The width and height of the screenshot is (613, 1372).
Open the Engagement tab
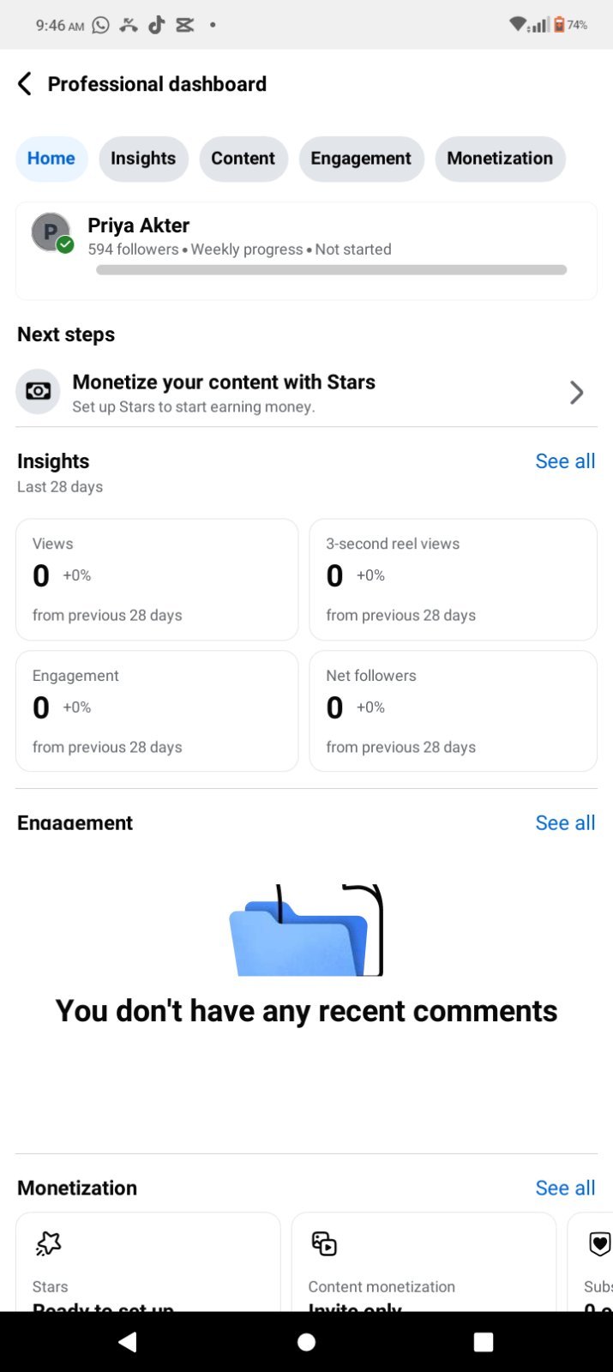click(361, 159)
